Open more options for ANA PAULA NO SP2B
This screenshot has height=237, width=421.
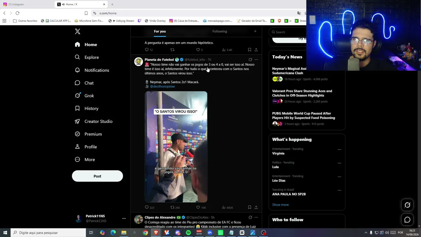pos(339,190)
